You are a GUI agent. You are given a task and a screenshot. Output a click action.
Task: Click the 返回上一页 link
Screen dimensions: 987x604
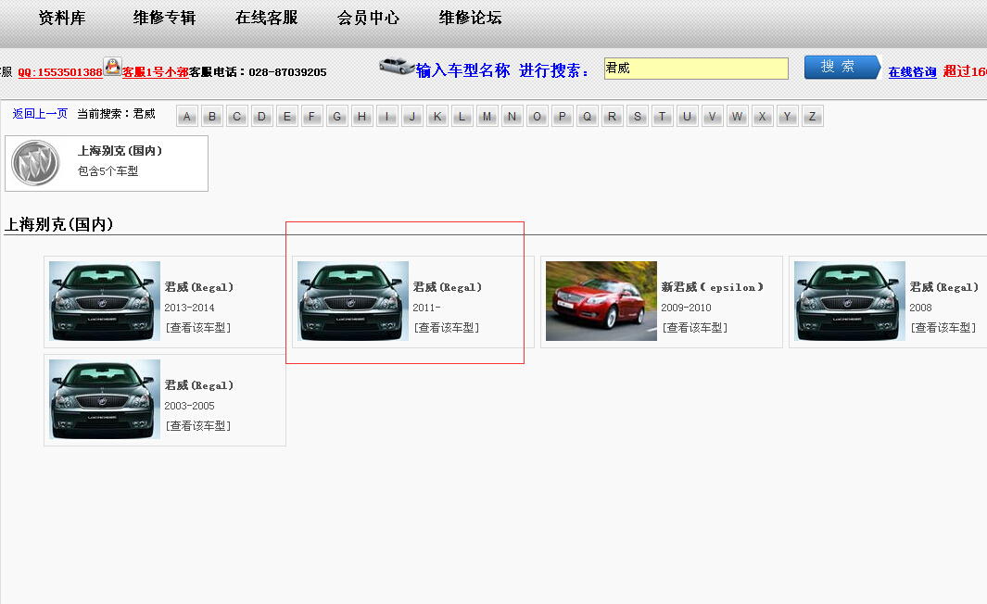tap(40, 114)
